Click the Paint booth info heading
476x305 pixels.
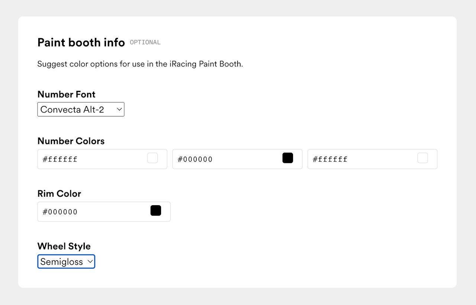pos(81,43)
